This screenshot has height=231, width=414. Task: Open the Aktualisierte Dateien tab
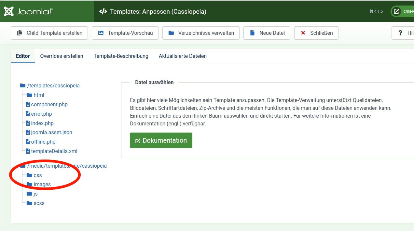[183, 56]
